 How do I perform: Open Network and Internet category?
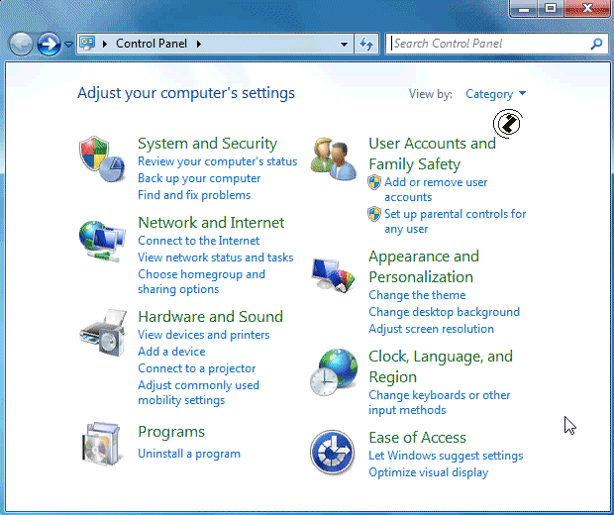(x=211, y=223)
